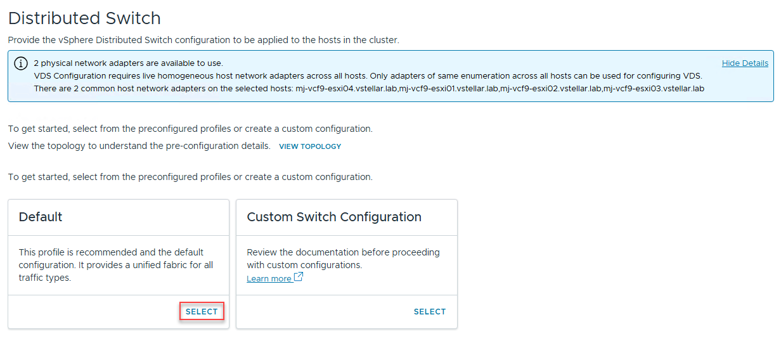Hide the adapter details banner
The image size is (781, 348).
(x=745, y=63)
